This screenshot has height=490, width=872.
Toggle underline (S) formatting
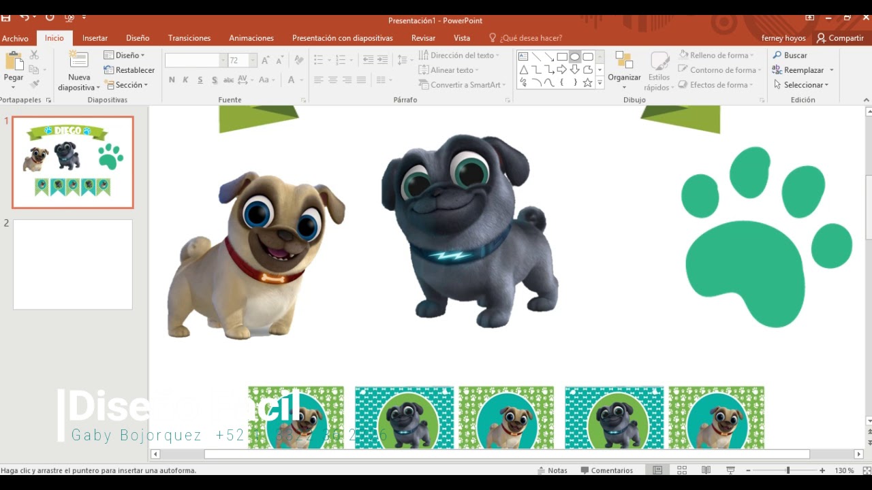click(x=200, y=80)
